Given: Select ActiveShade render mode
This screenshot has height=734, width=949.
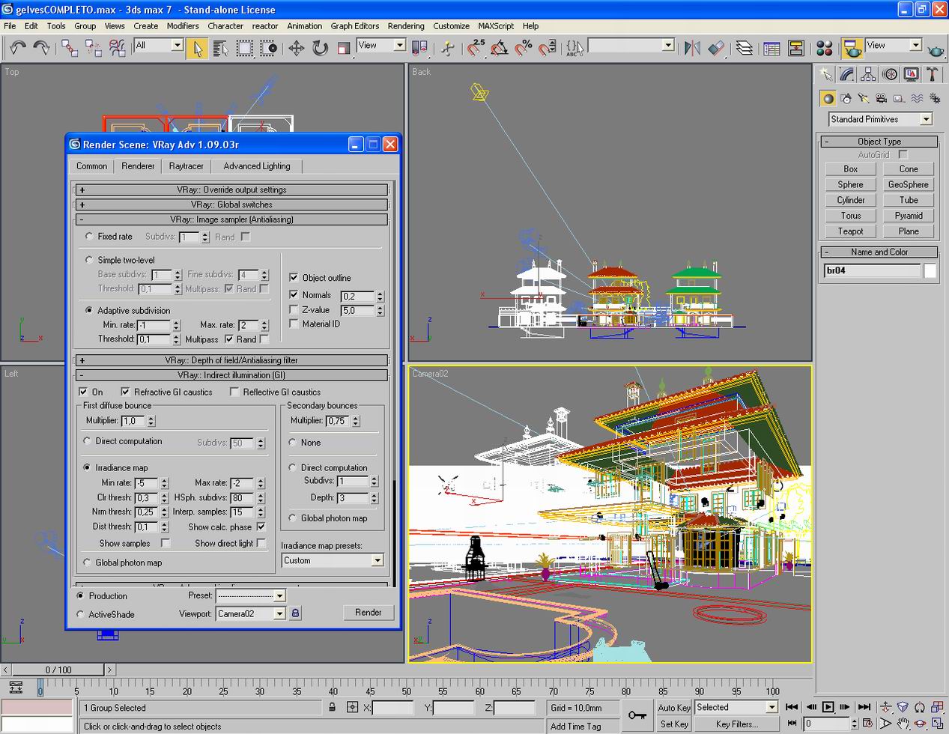Looking at the screenshot, I should 80,614.
